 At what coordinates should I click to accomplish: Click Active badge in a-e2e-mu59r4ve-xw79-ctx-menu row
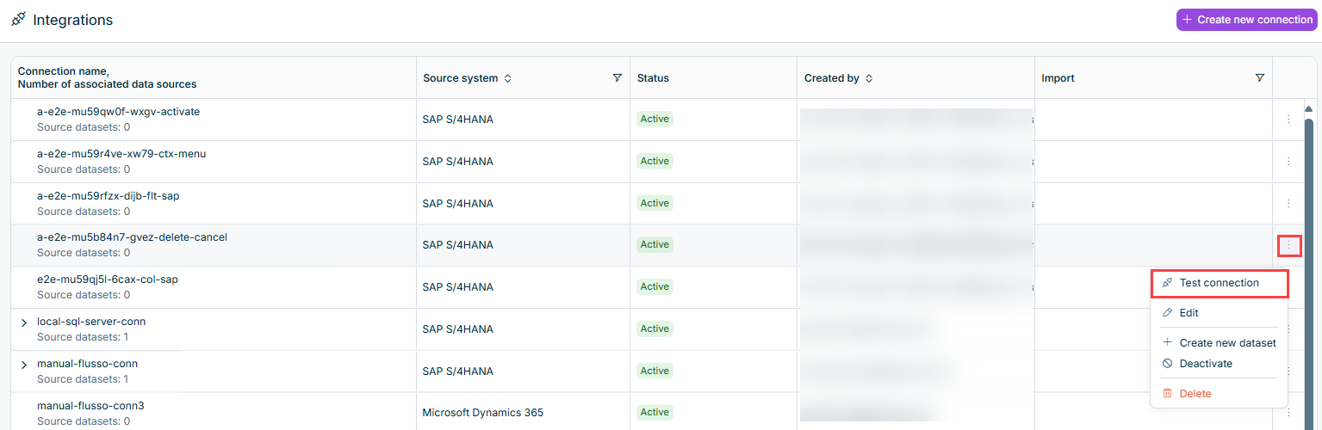click(x=655, y=161)
